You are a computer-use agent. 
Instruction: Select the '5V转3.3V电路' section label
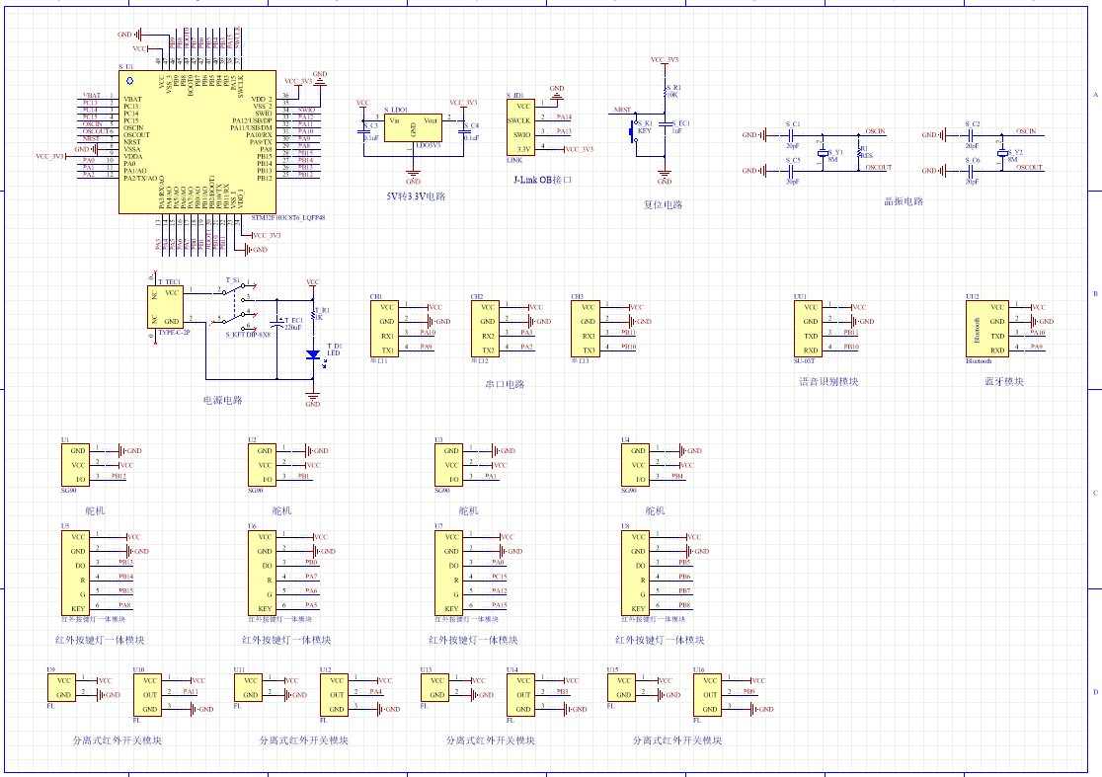click(416, 196)
